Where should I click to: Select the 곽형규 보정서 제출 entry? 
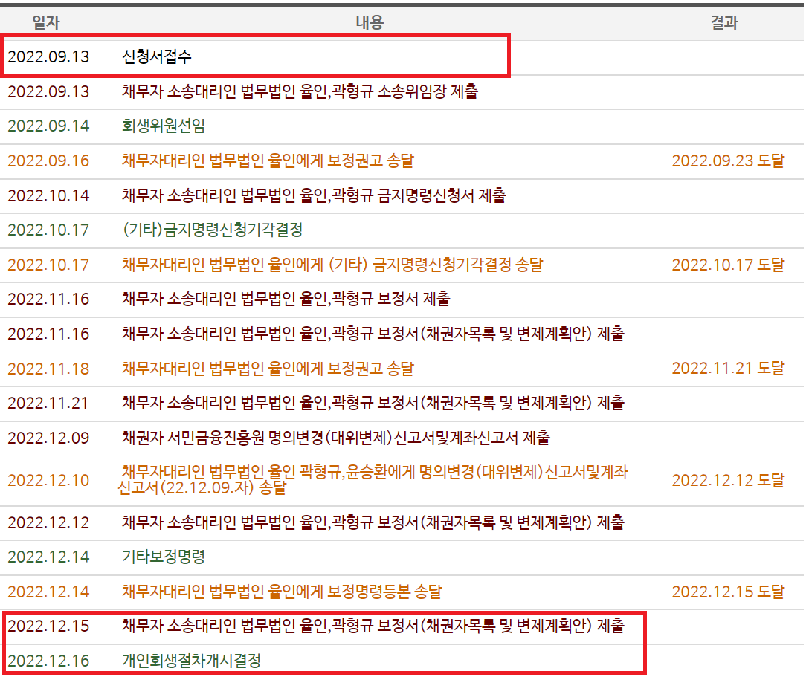pyautogui.click(x=286, y=299)
